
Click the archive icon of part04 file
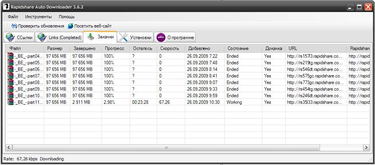click(10, 56)
